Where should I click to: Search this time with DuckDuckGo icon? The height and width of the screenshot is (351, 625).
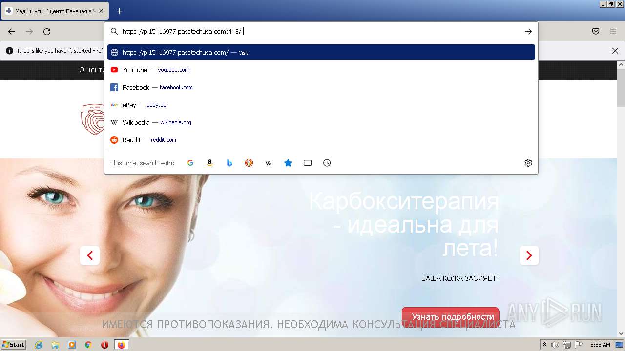[x=249, y=163]
